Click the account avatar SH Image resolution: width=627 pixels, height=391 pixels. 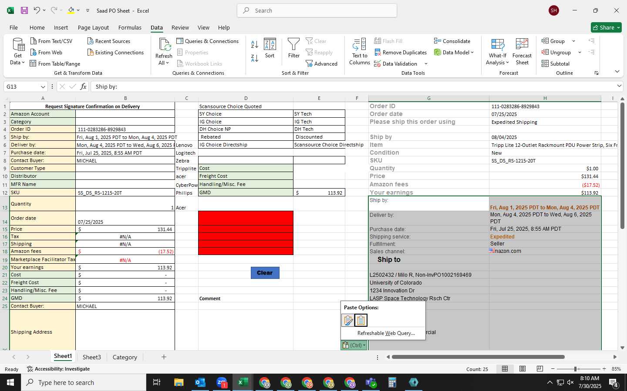554,10
